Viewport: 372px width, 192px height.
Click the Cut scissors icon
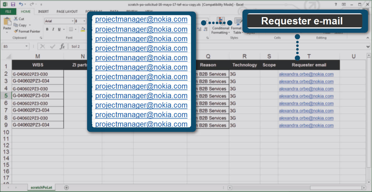16,19
